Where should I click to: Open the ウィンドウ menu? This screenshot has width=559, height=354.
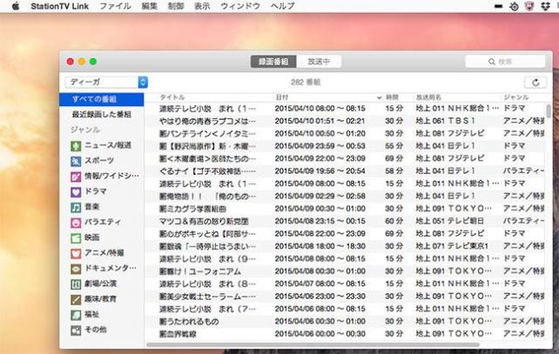point(240,6)
